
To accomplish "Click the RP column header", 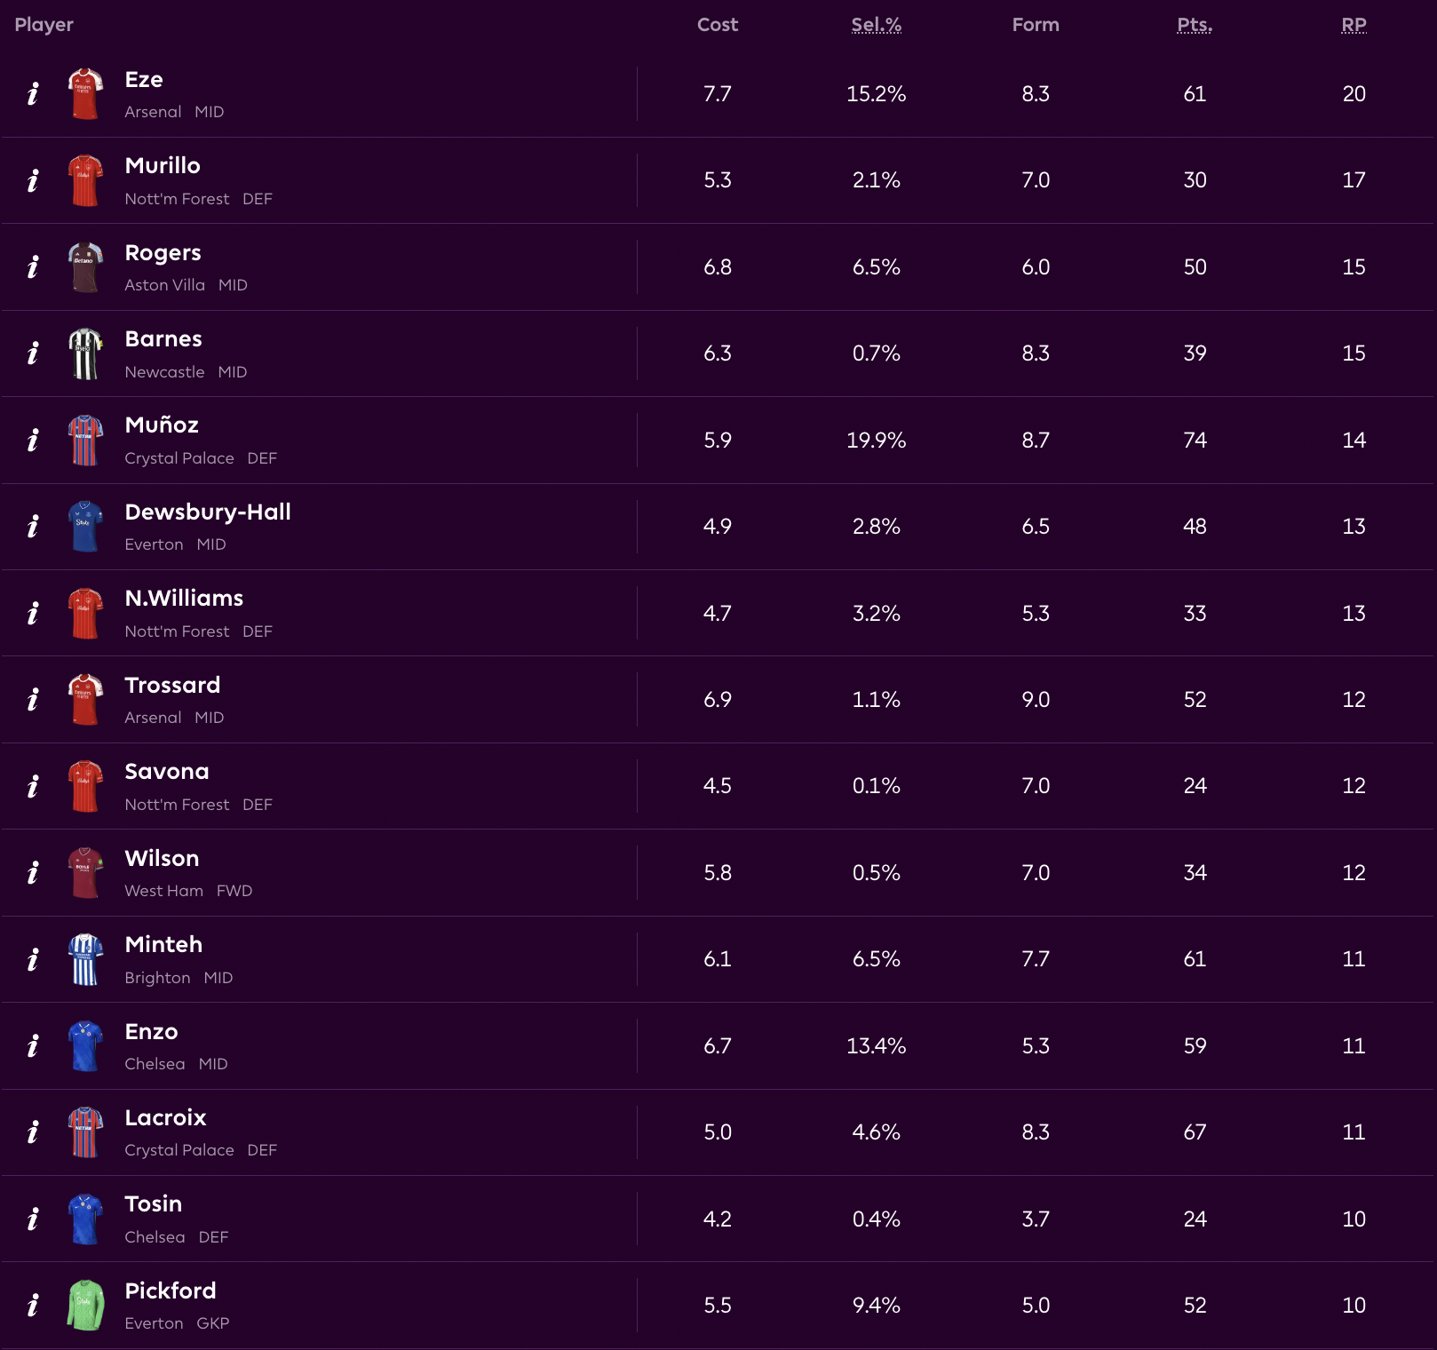I will 1354,25.
